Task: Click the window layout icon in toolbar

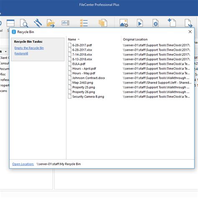Action: tap(10, 23)
